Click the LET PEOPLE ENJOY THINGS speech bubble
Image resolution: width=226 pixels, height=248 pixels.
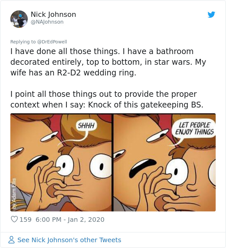coord(194,129)
